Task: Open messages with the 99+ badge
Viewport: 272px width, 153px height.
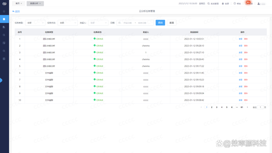Action: click(x=249, y=3)
